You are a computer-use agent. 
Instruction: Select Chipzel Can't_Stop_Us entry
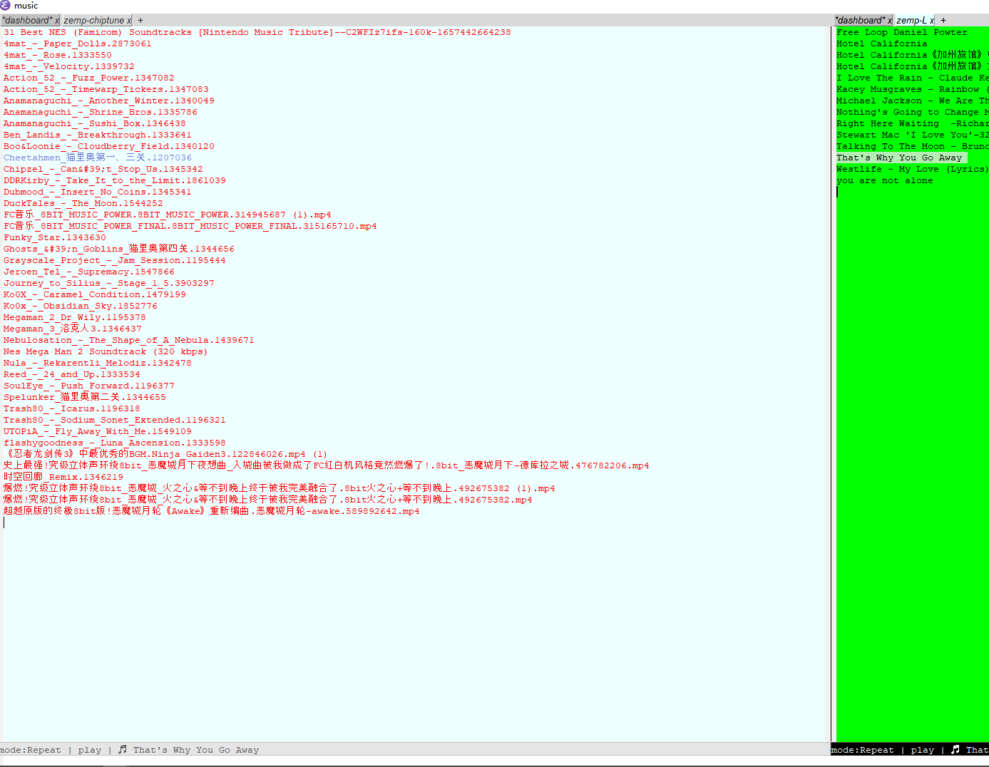(x=103, y=169)
